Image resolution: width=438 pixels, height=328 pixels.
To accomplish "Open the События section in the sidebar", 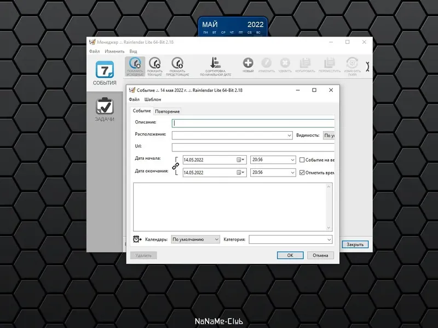I will pos(105,73).
